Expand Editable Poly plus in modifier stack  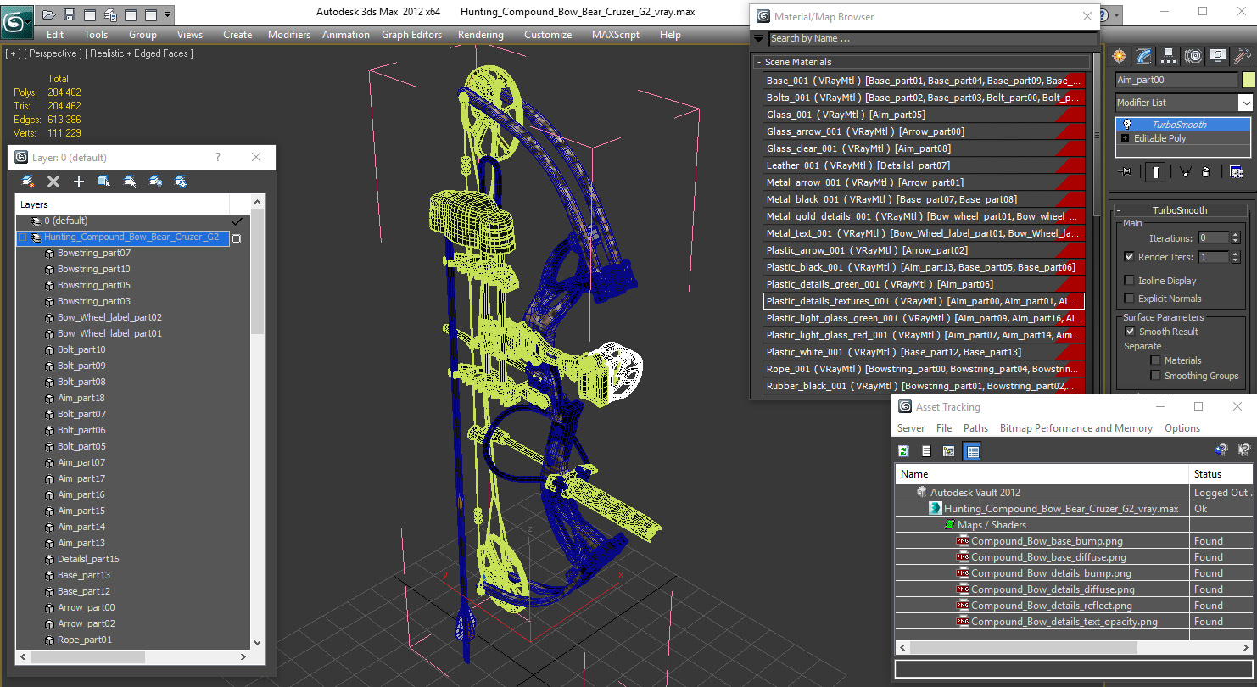click(1126, 138)
